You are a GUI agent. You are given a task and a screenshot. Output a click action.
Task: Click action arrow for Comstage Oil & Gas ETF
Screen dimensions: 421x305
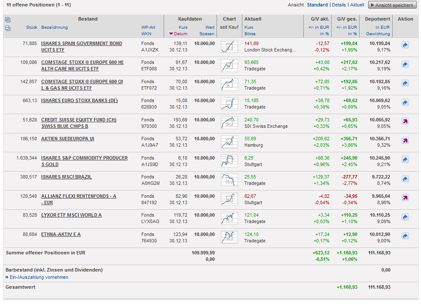[x=405, y=83]
